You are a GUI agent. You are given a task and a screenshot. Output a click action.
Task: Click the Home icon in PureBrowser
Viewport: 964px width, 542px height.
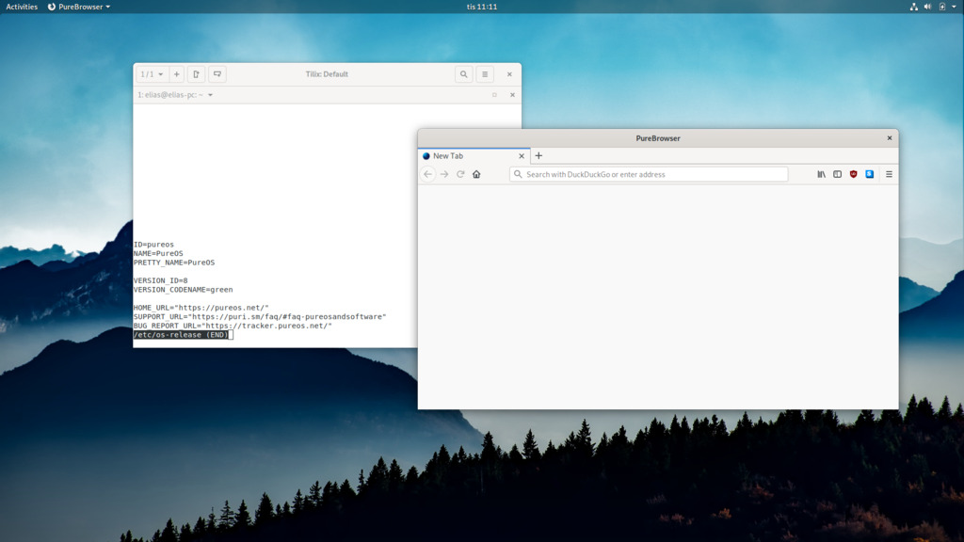476,174
